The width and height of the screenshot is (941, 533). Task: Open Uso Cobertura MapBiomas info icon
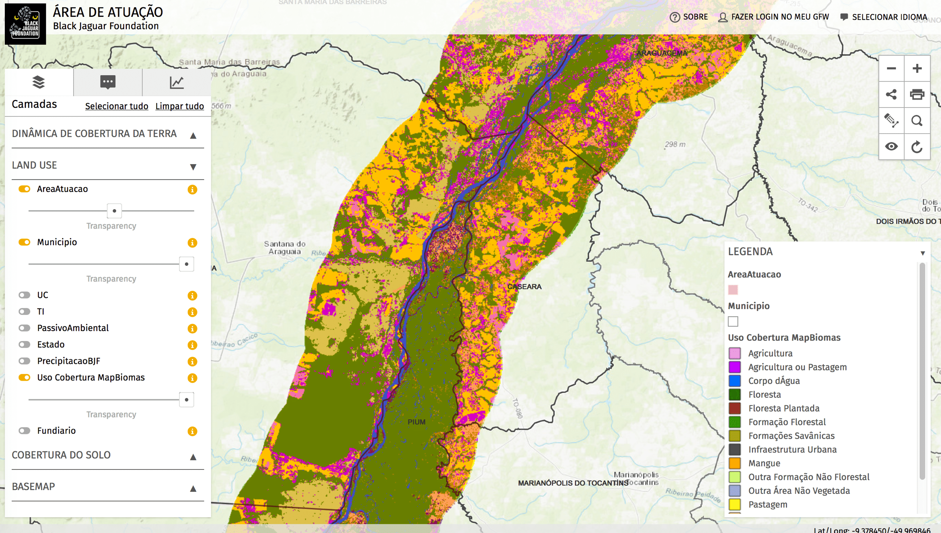192,378
